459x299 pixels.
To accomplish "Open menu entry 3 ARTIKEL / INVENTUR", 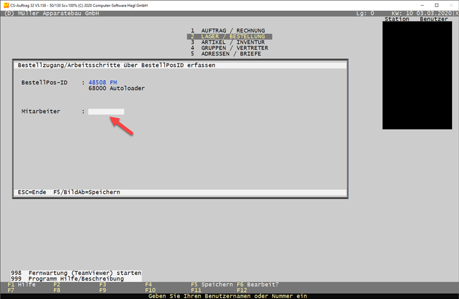I will [228, 42].
